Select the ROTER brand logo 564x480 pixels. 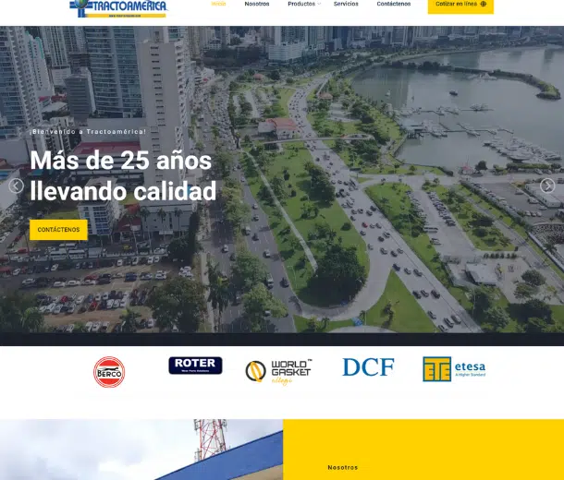click(x=195, y=366)
